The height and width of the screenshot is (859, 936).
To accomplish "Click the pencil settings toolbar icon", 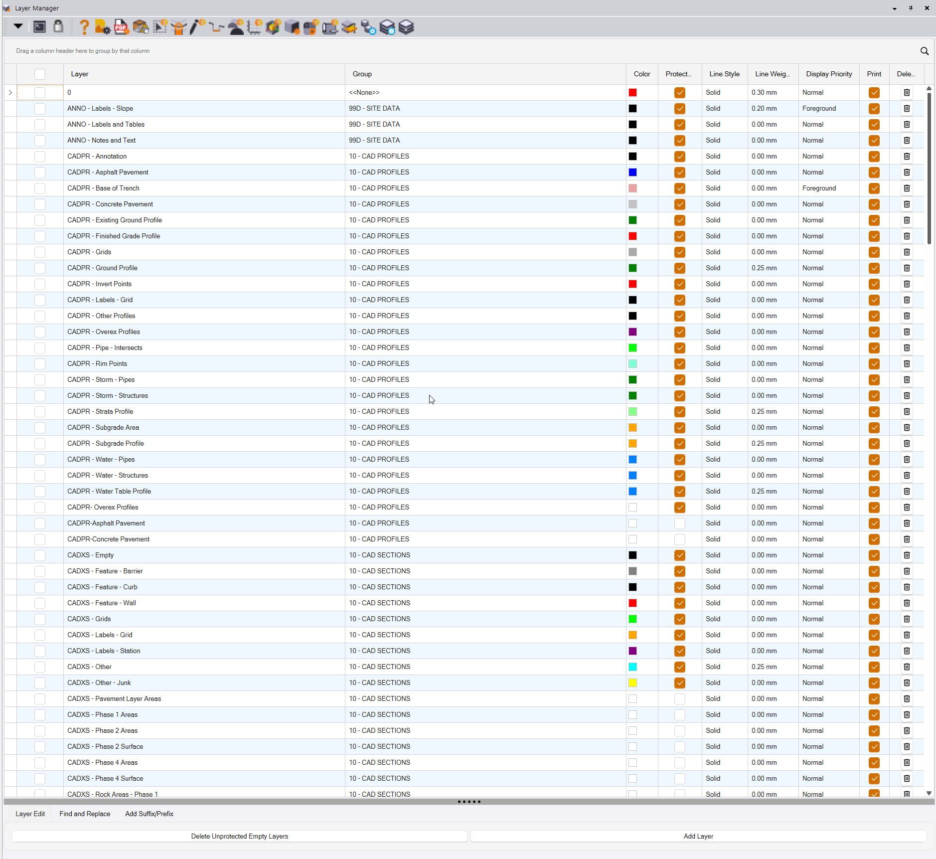I will pyautogui.click(x=197, y=27).
